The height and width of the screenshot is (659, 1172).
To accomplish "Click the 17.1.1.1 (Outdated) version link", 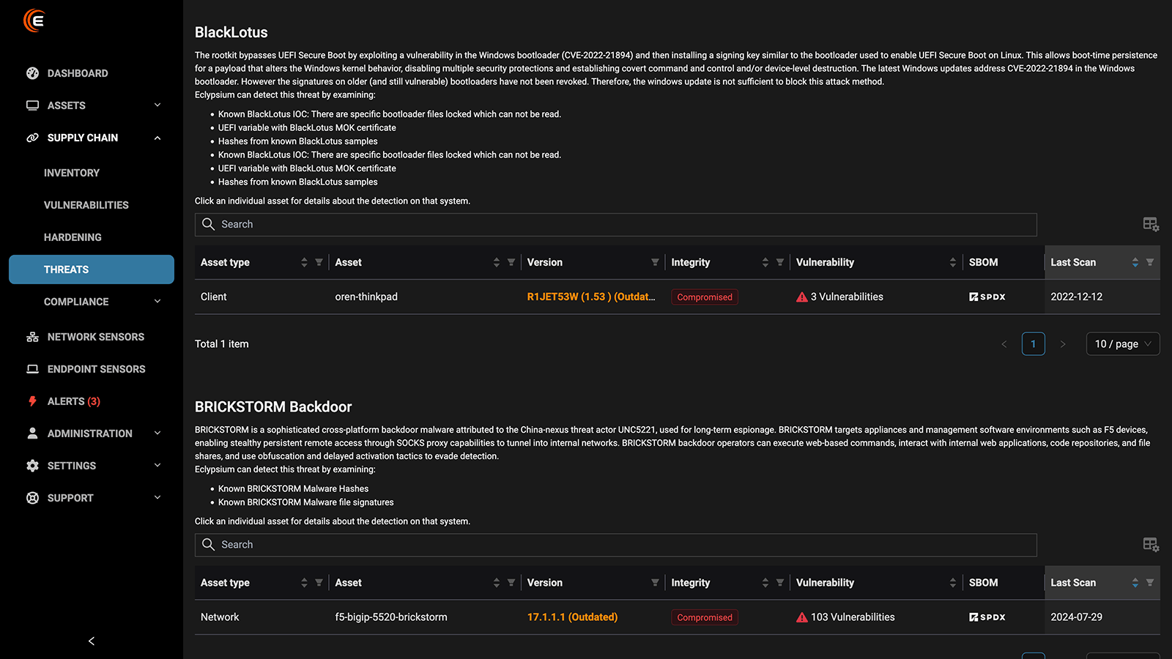I will coord(572,617).
